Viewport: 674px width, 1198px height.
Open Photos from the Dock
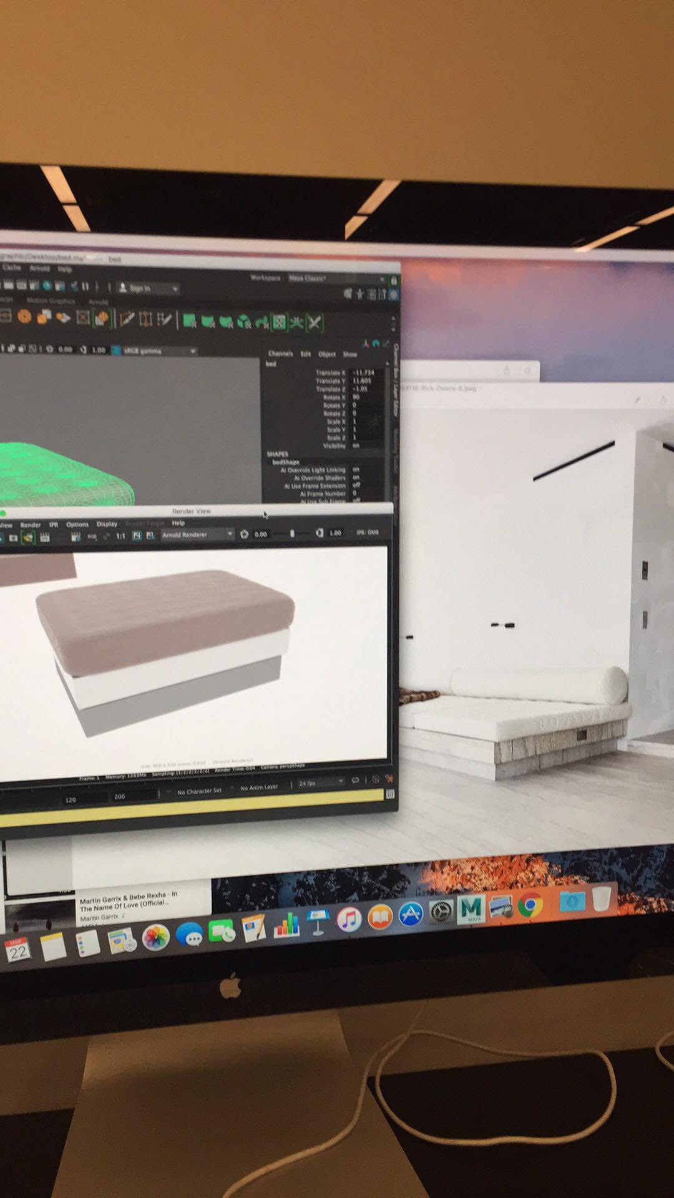pyautogui.click(x=156, y=938)
